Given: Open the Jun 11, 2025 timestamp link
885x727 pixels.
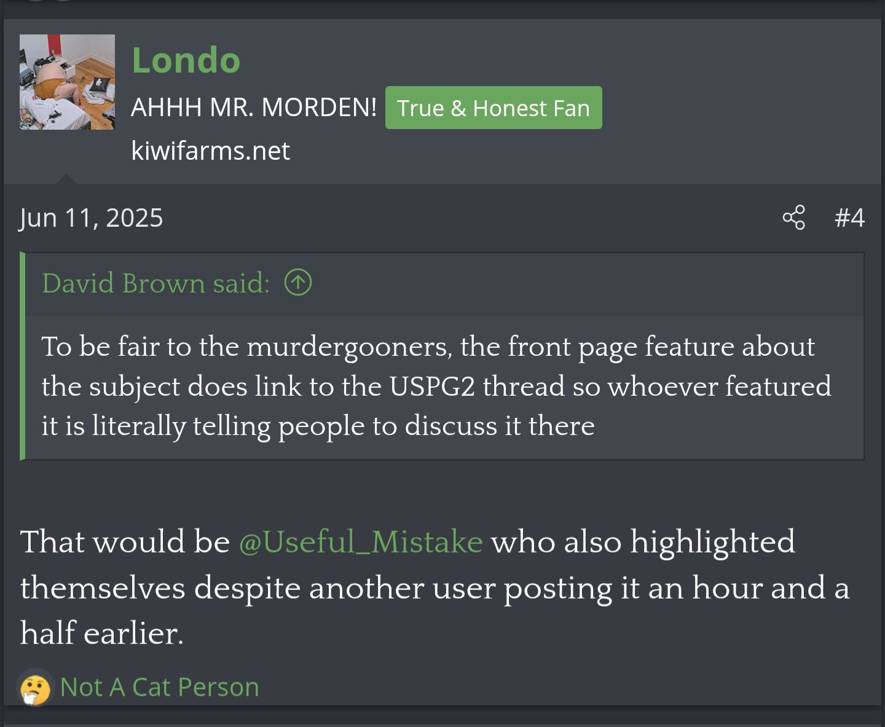Looking at the screenshot, I should [91, 218].
